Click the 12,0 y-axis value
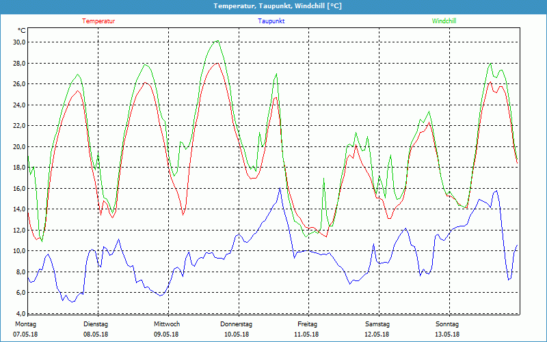This screenshot has width=547, height=342. [x=19, y=230]
